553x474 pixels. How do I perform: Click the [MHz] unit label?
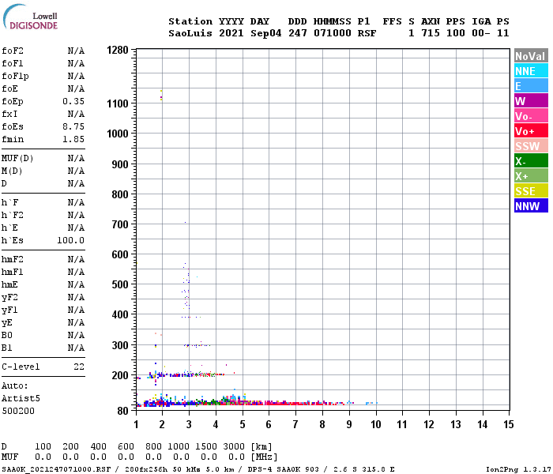264,457
